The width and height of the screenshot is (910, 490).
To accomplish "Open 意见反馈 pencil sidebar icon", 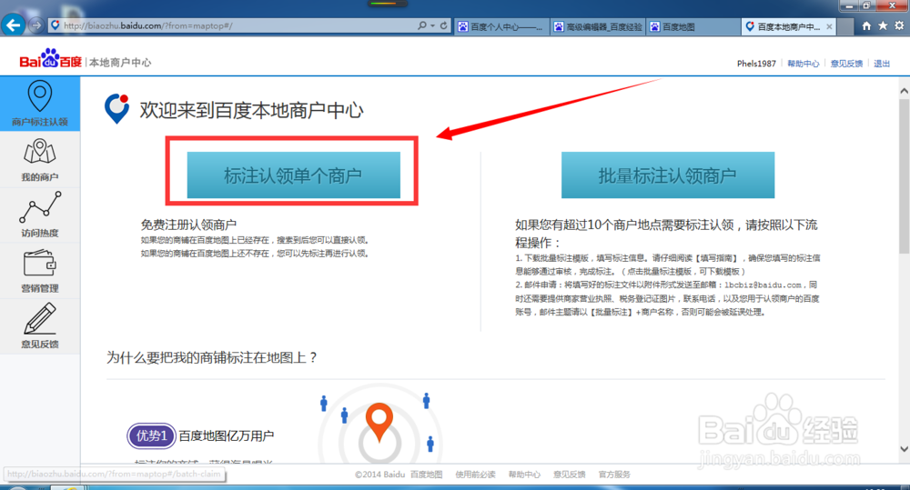I will click(x=40, y=325).
